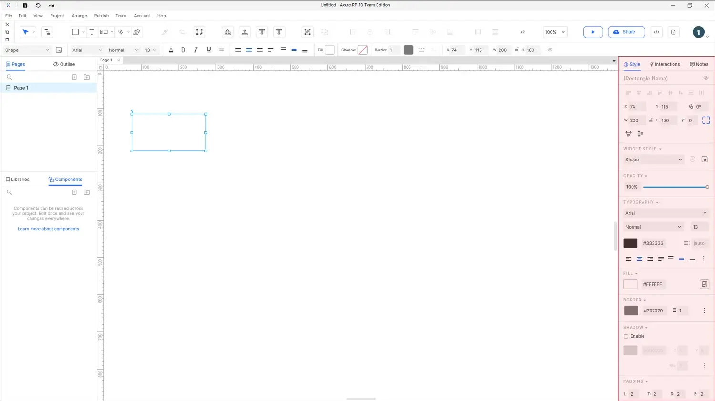Enable the Shadow checkbox
715x401 pixels.
coord(626,336)
